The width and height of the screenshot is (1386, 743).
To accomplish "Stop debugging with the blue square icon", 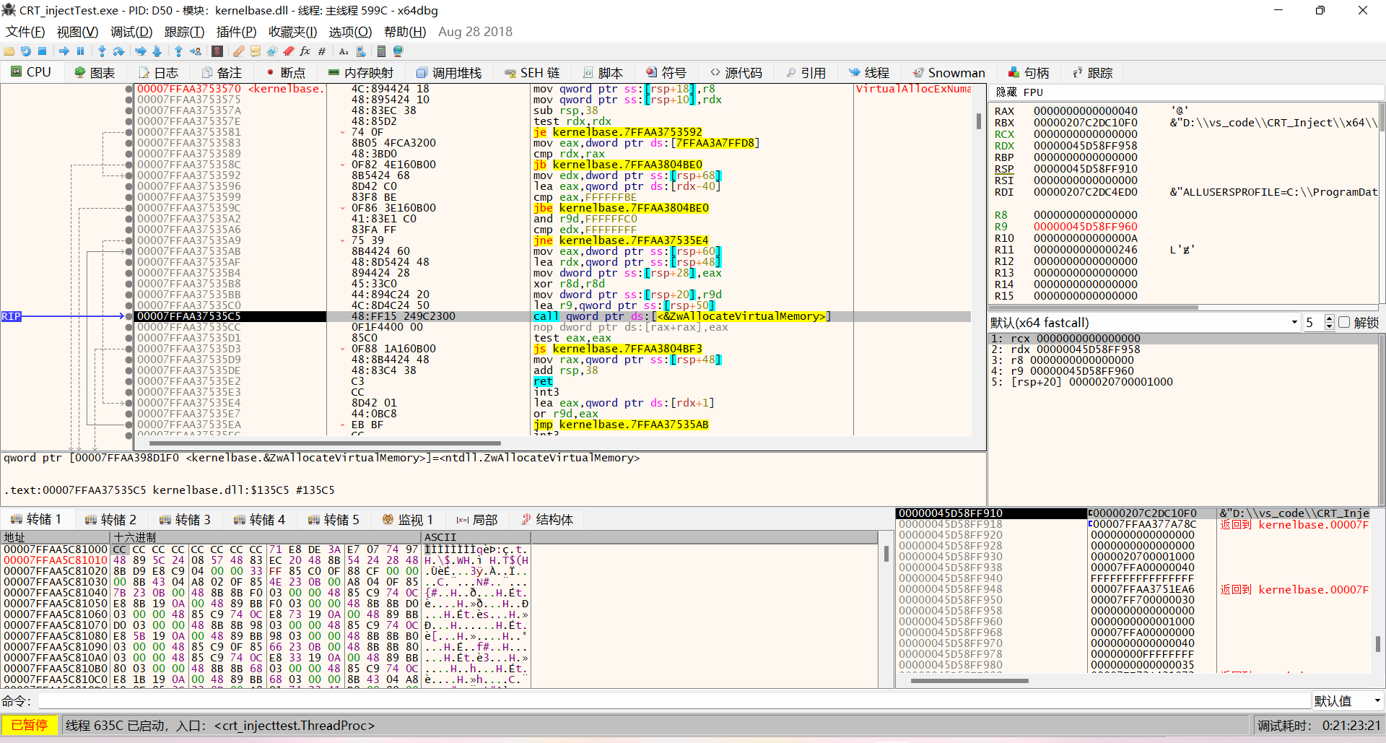I will click(43, 51).
